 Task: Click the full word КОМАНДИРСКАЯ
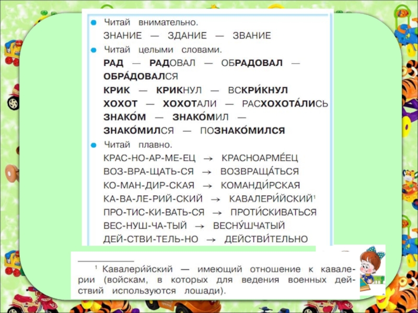point(260,185)
